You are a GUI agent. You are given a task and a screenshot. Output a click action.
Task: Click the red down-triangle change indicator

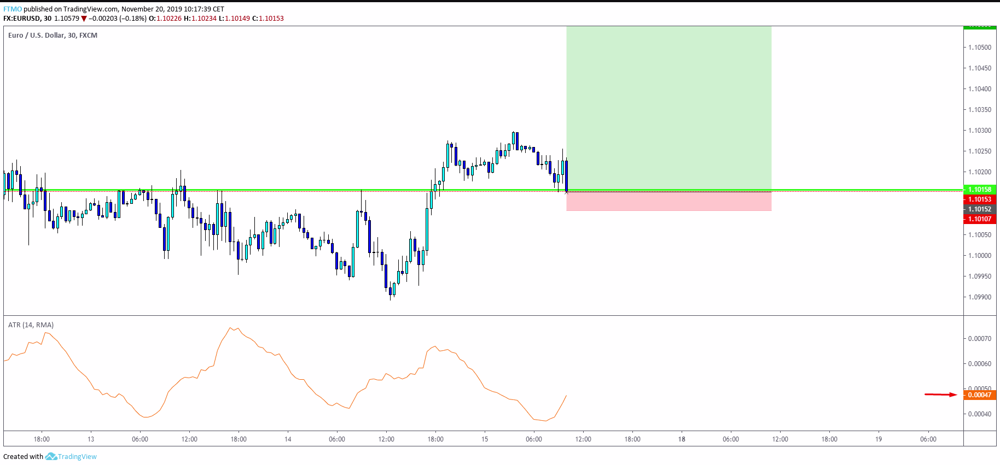pos(84,19)
